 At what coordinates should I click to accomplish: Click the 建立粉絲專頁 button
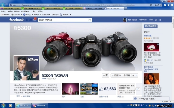point(151,26)
